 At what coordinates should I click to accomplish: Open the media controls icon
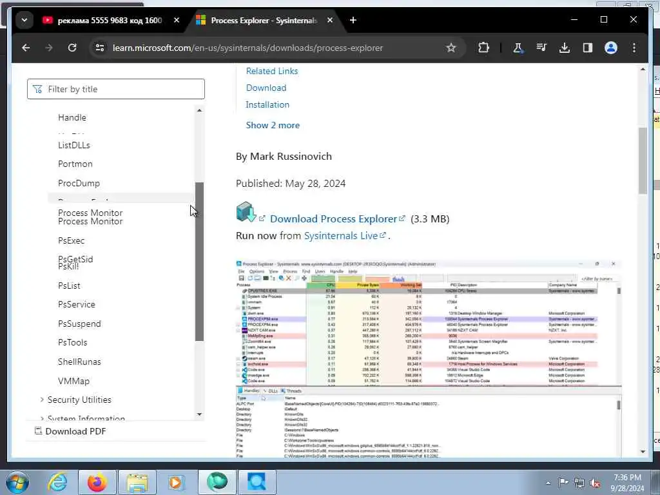541,48
